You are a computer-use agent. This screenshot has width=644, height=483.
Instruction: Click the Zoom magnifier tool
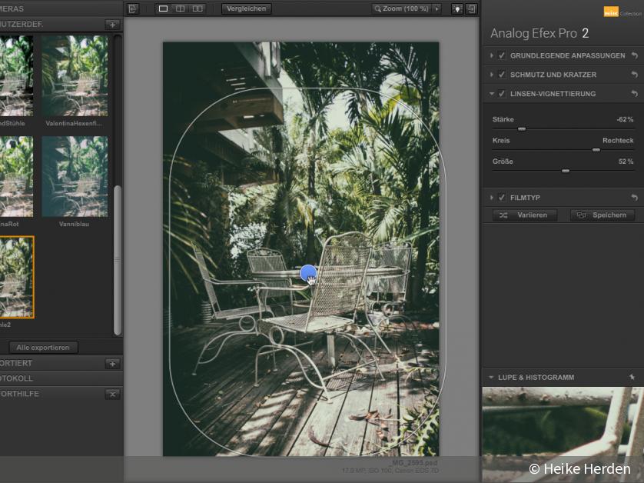[x=378, y=8]
